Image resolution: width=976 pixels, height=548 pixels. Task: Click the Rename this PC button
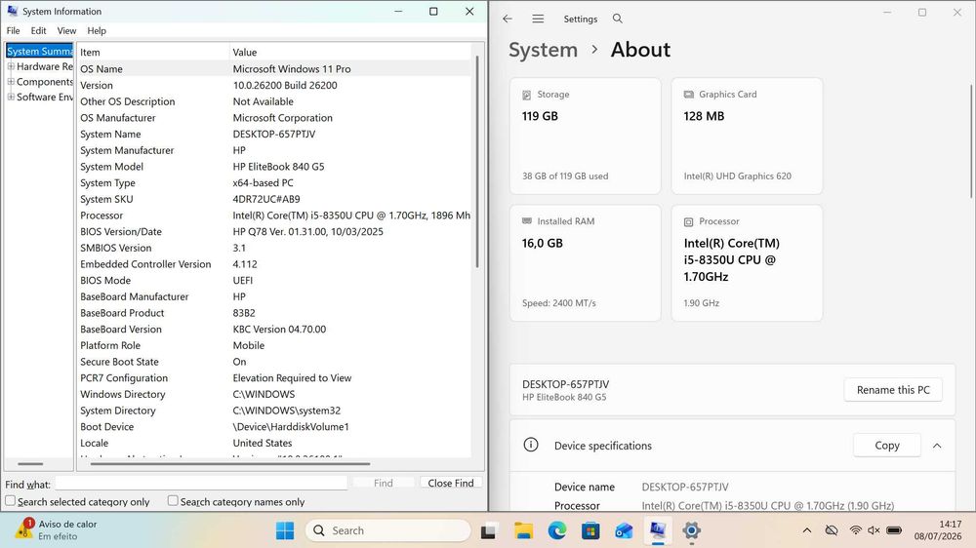pos(893,390)
